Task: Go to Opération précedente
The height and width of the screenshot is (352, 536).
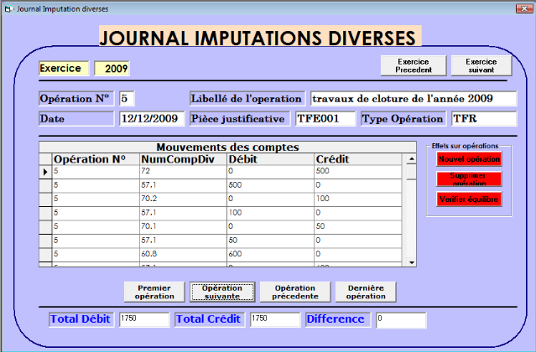Action: click(x=295, y=292)
